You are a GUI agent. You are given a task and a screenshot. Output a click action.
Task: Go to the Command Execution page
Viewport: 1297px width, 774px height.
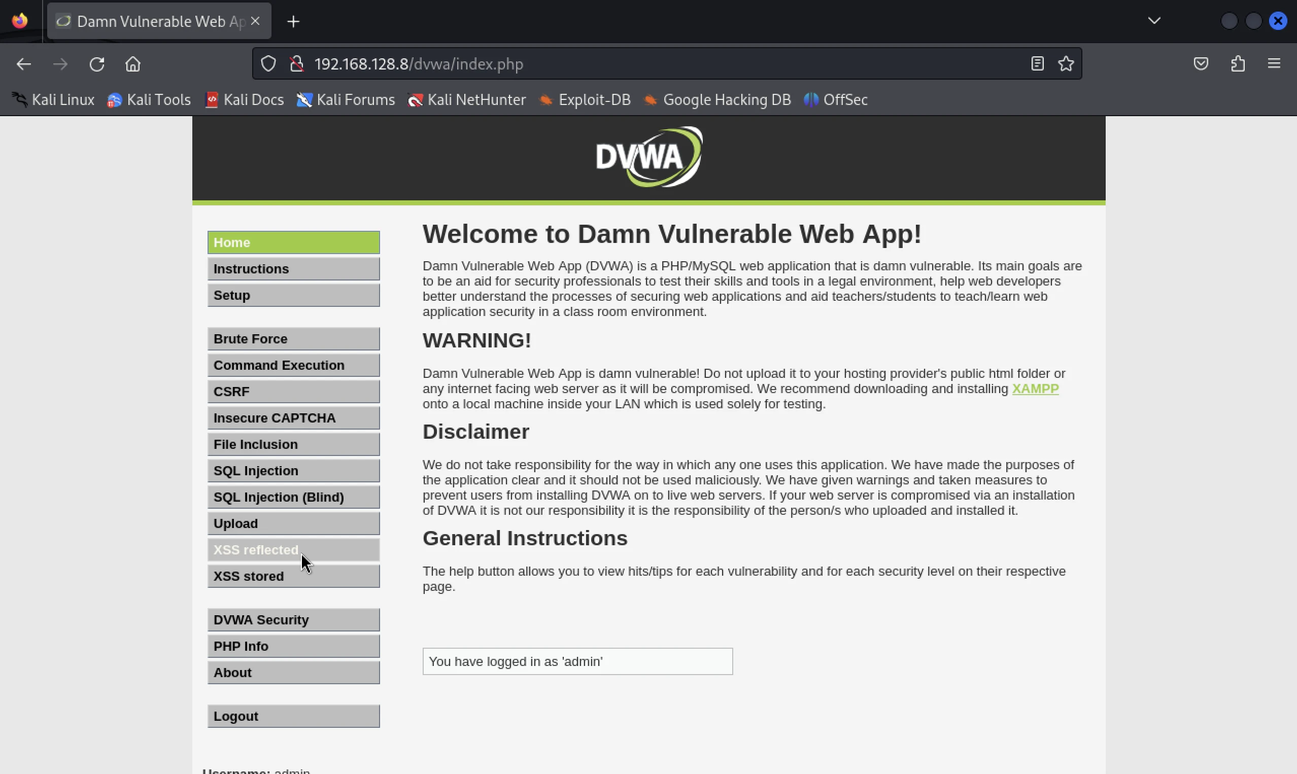click(294, 365)
